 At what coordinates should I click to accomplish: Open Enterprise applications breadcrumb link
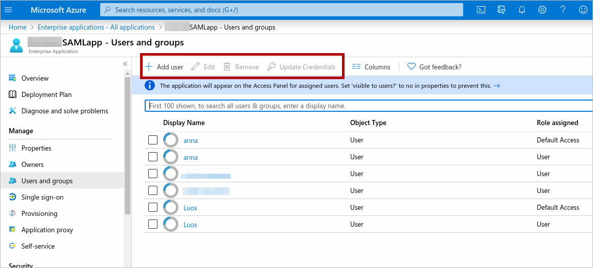(x=96, y=28)
